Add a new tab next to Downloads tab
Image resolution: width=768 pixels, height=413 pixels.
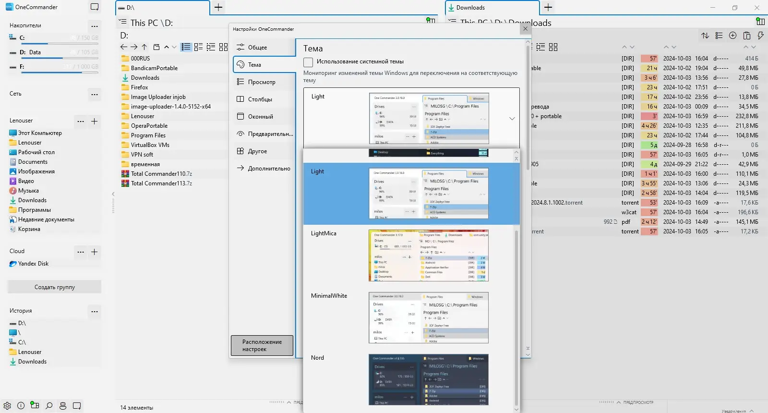click(x=548, y=7)
